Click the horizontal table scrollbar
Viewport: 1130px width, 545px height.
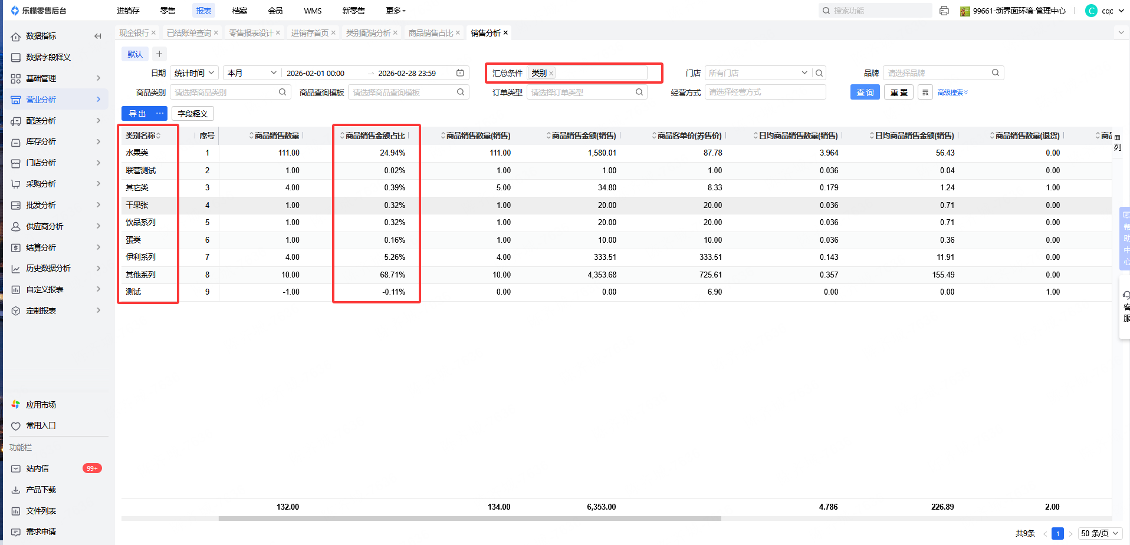point(469,518)
